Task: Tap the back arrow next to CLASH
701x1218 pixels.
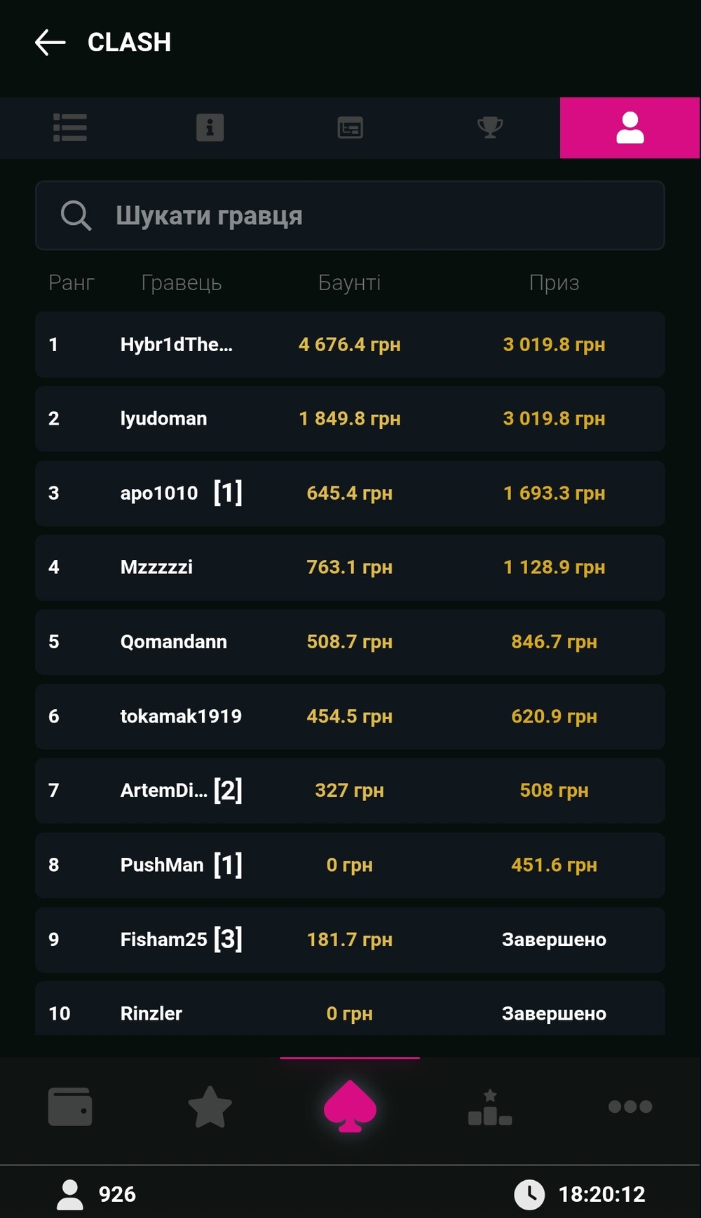Action: [x=50, y=42]
